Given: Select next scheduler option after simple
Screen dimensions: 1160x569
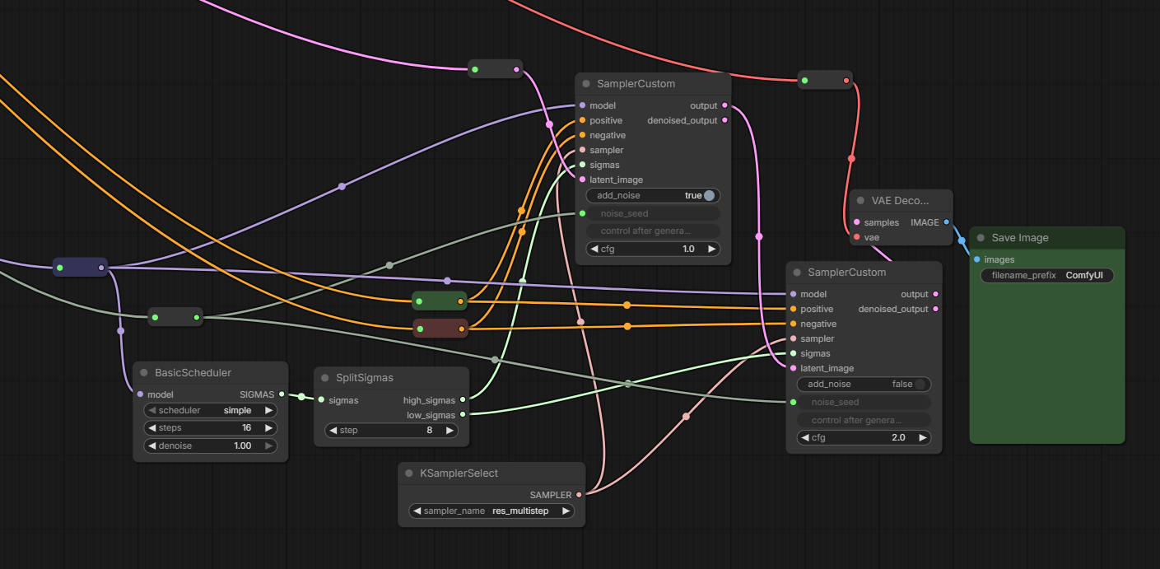Looking at the screenshot, I should (268, 410).
